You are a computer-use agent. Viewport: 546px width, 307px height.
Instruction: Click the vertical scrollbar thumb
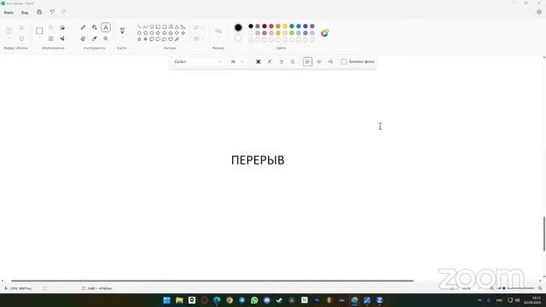tap(544, 234)
